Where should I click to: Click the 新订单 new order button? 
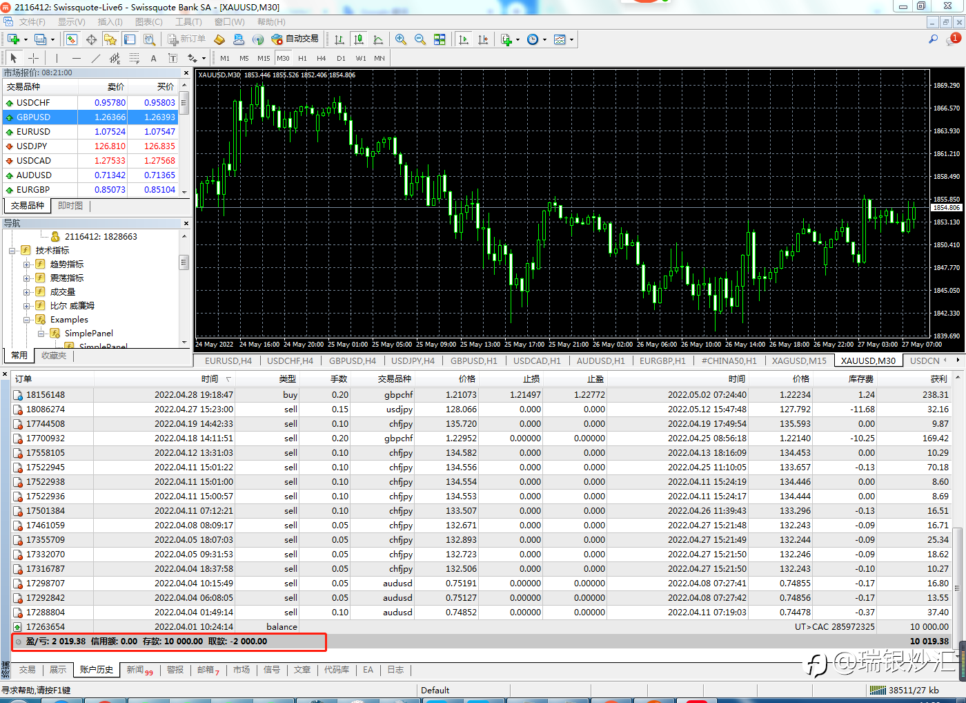(186, 39)
